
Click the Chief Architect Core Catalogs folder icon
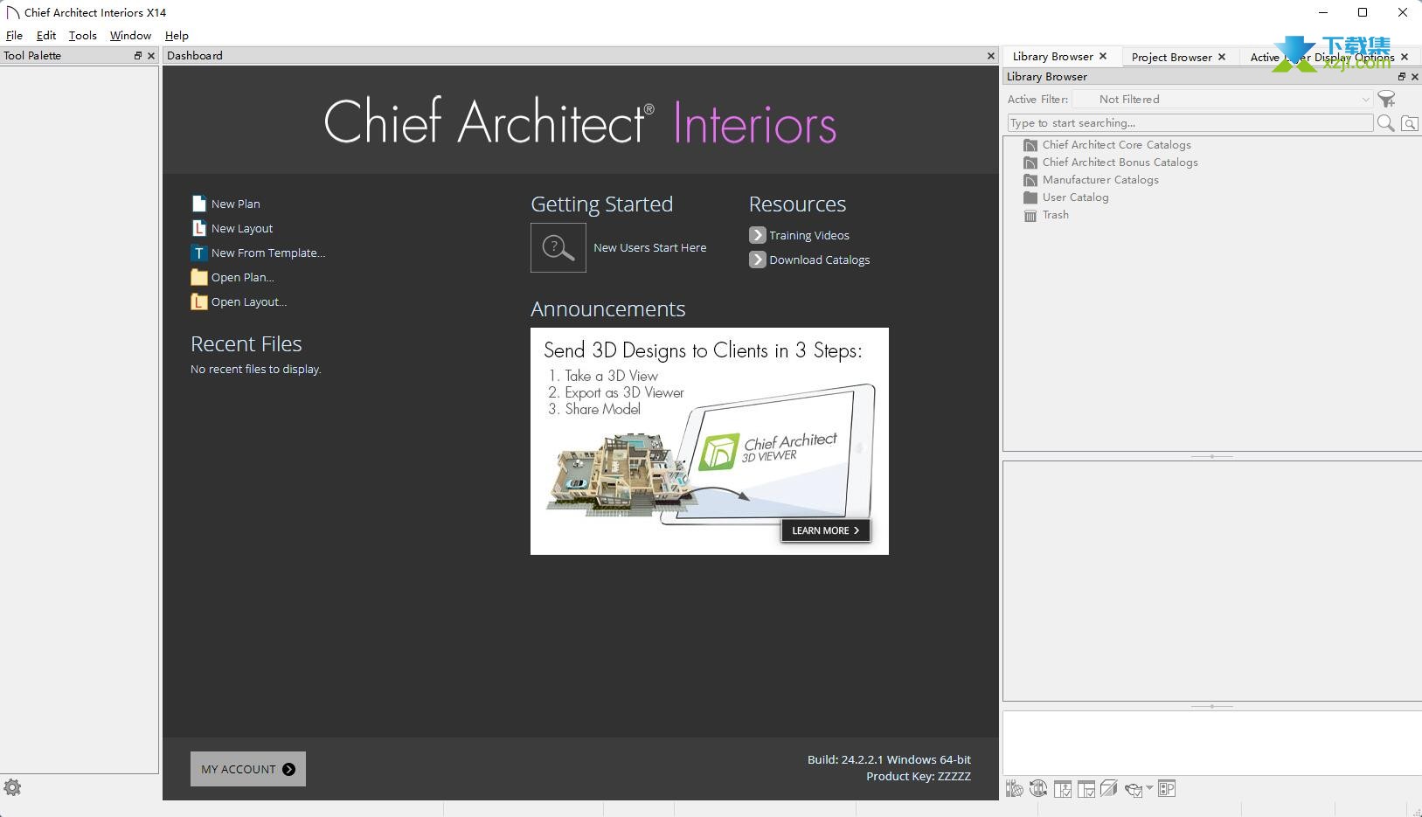coord(1030,145)
